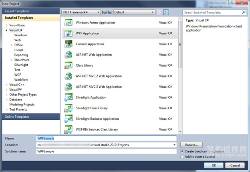This screenshot has width=250, height=172.
Task: Expand the Visual F# tree node
Action: tap(6, 89)
